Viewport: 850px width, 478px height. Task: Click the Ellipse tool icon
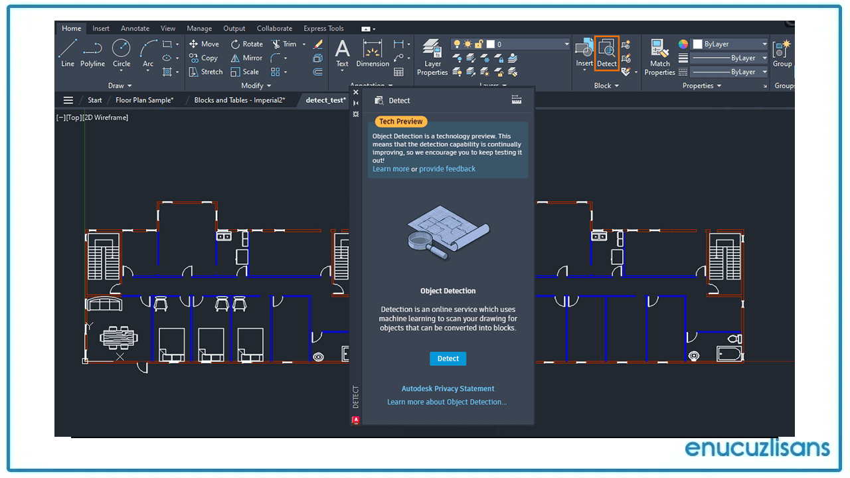click(167, 58)
